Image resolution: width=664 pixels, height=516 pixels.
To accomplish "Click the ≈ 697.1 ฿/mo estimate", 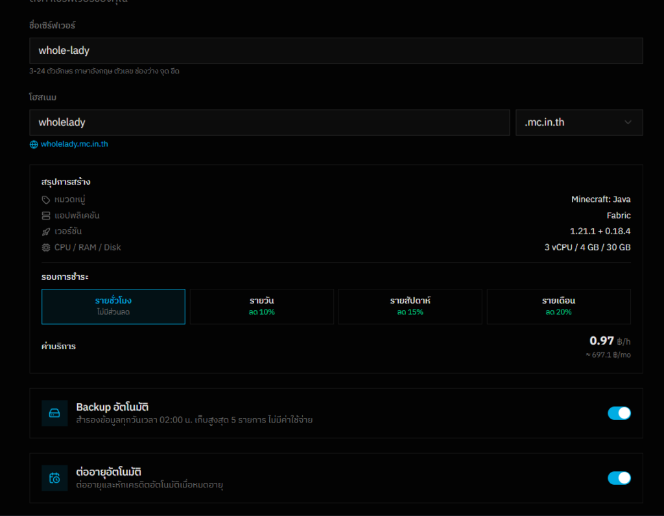I will (x=608, y=355).
